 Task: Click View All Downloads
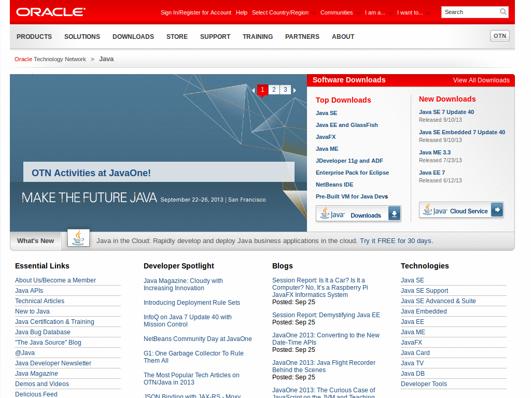481,80
